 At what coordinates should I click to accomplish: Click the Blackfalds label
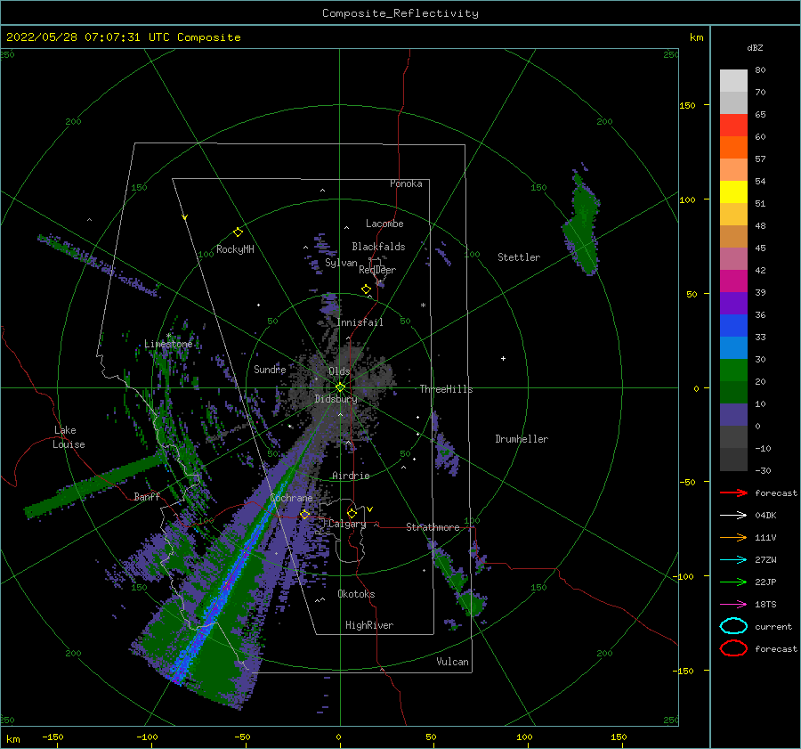click(378, 247)
